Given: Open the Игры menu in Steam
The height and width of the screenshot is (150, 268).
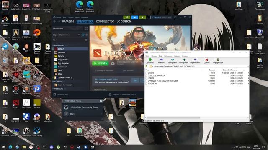Looking at the screenshot, I should click(77, 17).
